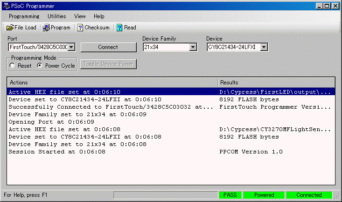Viewport: 342px width, 202px height.
Task: Click the Program toolbar icon
Action: pos(46,28)
